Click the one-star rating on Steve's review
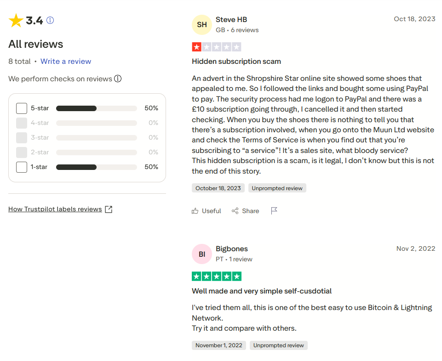The width and height of the screenshot is (442, 361). tap(197, 47)
